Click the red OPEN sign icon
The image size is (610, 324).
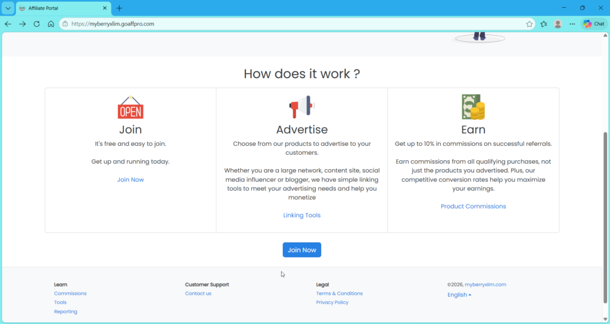click(130, 108)
